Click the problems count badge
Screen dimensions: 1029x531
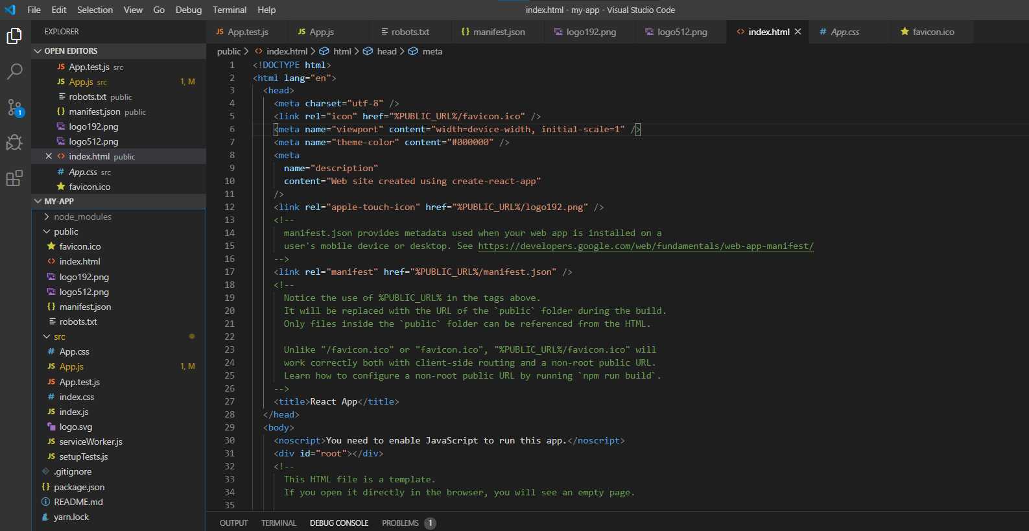[430, 523]
